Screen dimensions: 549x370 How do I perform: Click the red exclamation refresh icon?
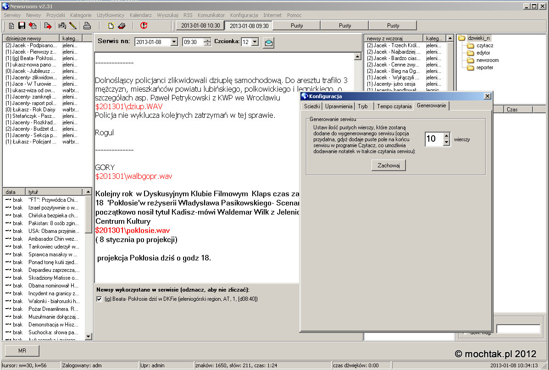pos(144,26)
